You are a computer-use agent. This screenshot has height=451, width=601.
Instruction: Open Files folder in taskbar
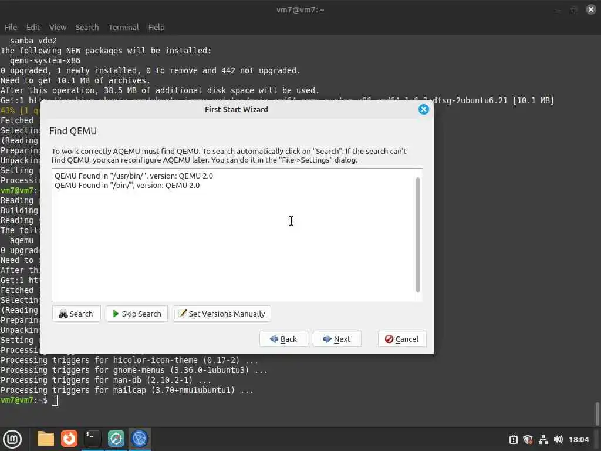pos(46,439)
